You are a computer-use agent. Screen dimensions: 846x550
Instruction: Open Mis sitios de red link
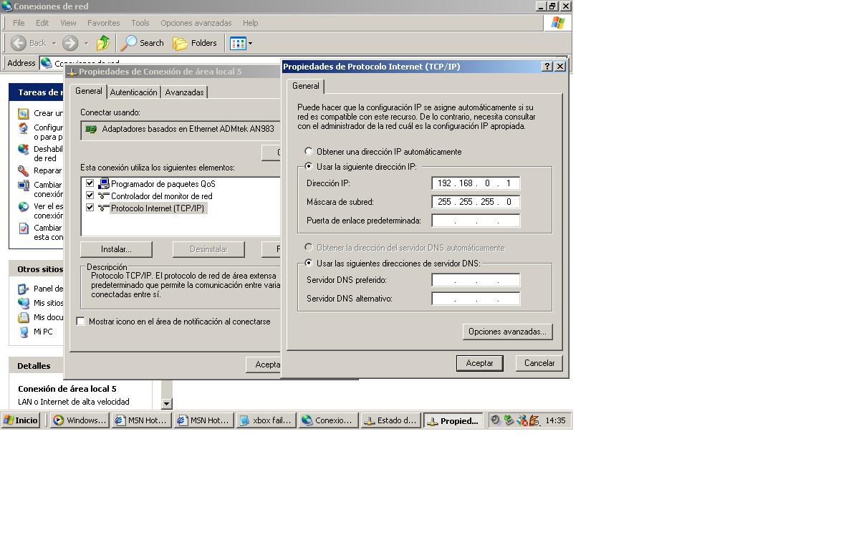pyautogui.click(x=48, y=303)
